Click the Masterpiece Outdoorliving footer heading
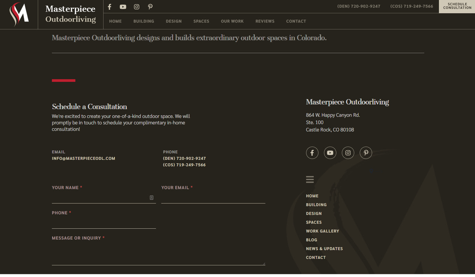 click(347, 102)
